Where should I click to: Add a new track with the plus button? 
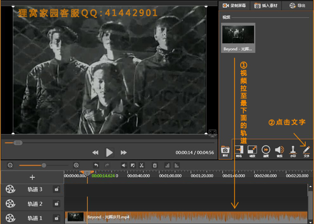(31, 178)
